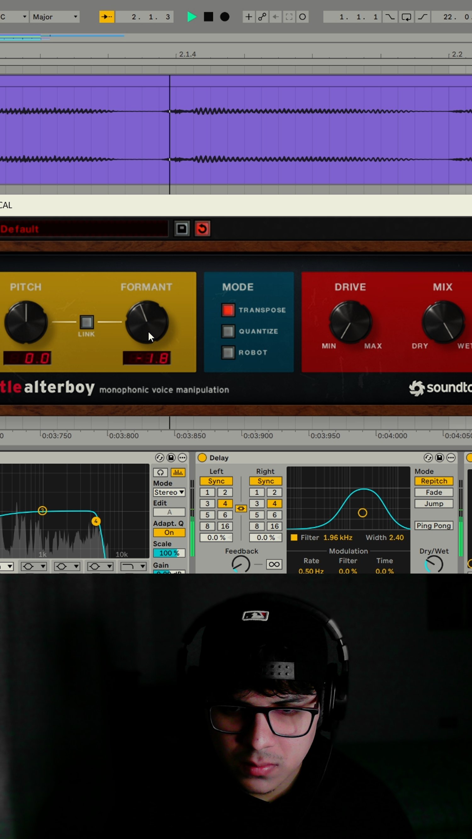Select Transpose mode
The height and width of the screenshot is (839, 472).
pos(228,310)
